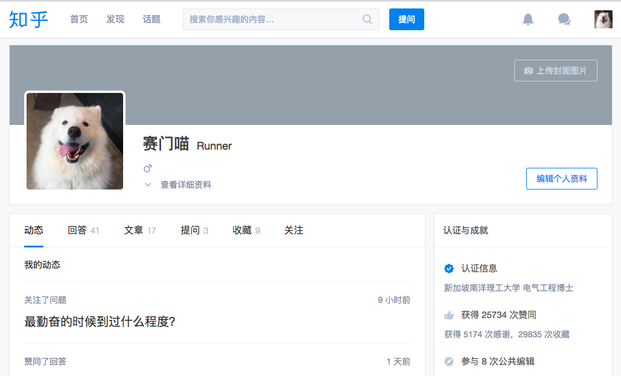Switch to the 收藏 9 tab

(246, 230)
